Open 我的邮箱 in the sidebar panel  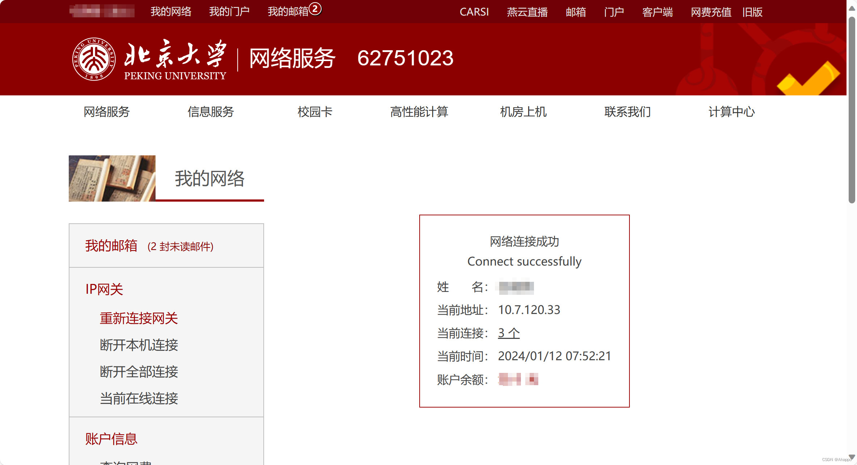111,246
